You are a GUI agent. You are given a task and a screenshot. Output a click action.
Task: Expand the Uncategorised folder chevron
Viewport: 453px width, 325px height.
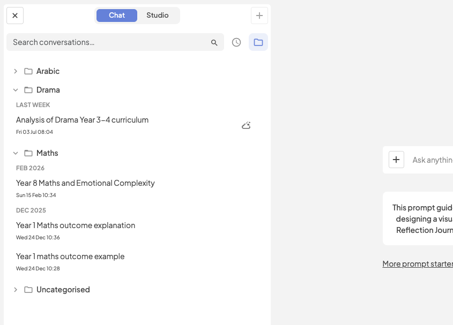click(16, 290)
